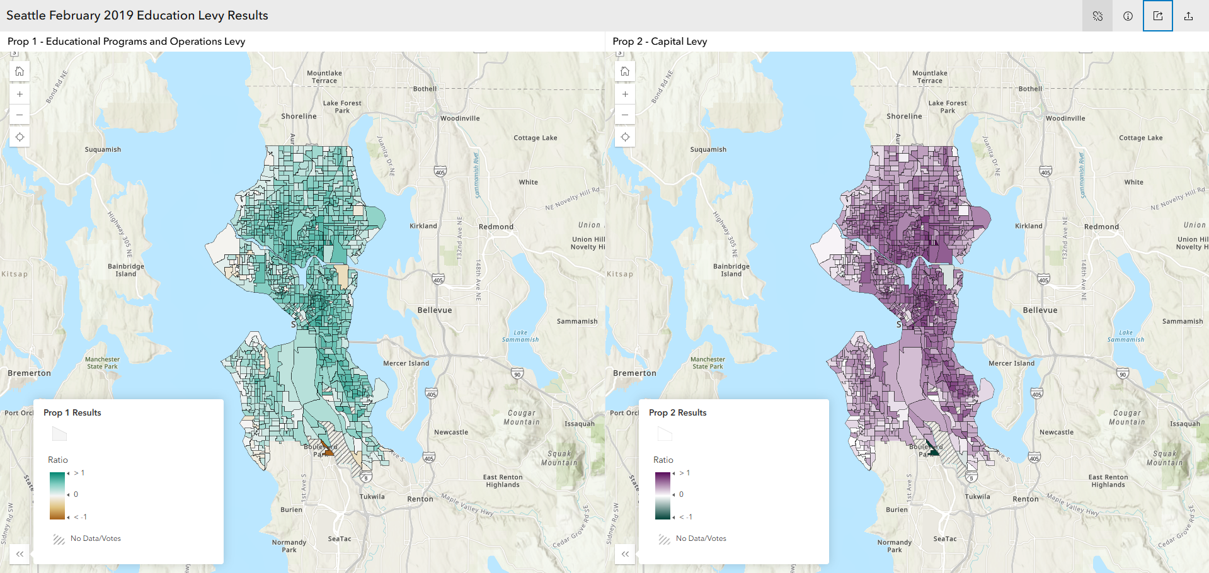Select the Prop 2 - Capital Levy title
Image resolution: width=1209 pixels, height=573 pixels.
(660, 42)
